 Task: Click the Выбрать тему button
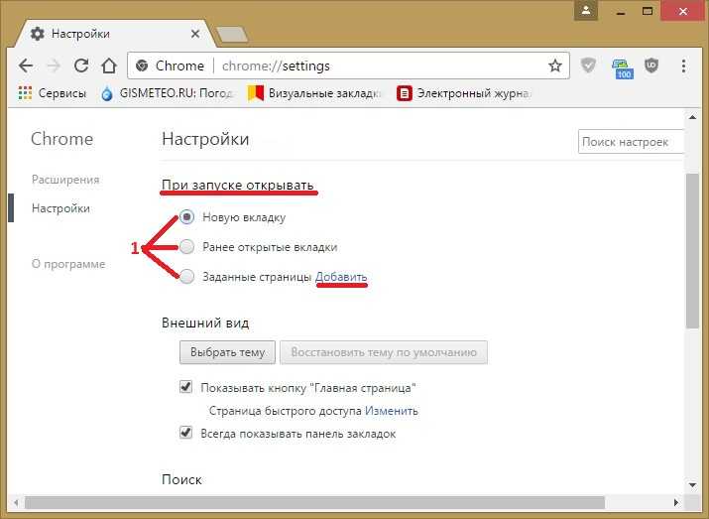pos(227,352)
